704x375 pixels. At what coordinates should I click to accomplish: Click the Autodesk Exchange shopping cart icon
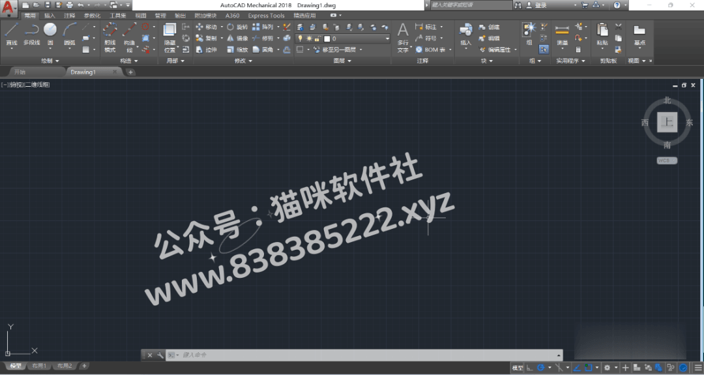pyautogui.click(x=585, y=5)
